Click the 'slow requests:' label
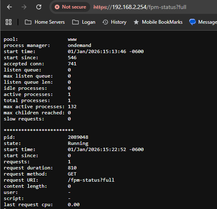Image resolution: width=217 pixels, height=209 pixels. click(24, 119)
